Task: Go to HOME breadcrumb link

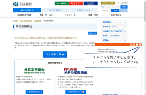Action: 15,21
